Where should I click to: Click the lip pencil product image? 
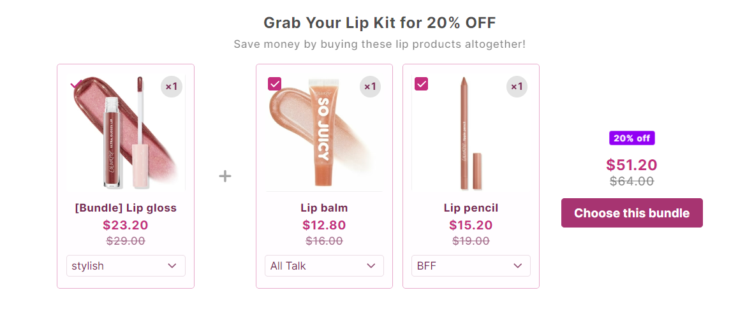(471, 133)
